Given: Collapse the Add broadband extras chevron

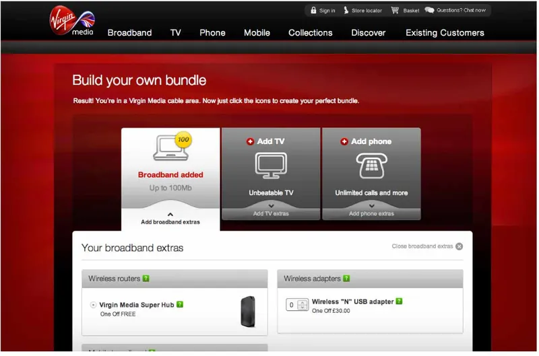Looking at the screenshot, I should tap(170, 215).
